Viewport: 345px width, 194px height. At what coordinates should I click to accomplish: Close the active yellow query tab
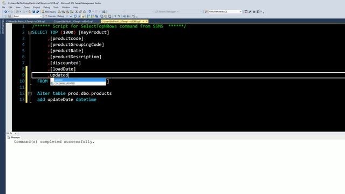[147, 22]
